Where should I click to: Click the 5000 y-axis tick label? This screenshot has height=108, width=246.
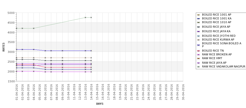tap(11, 13)
